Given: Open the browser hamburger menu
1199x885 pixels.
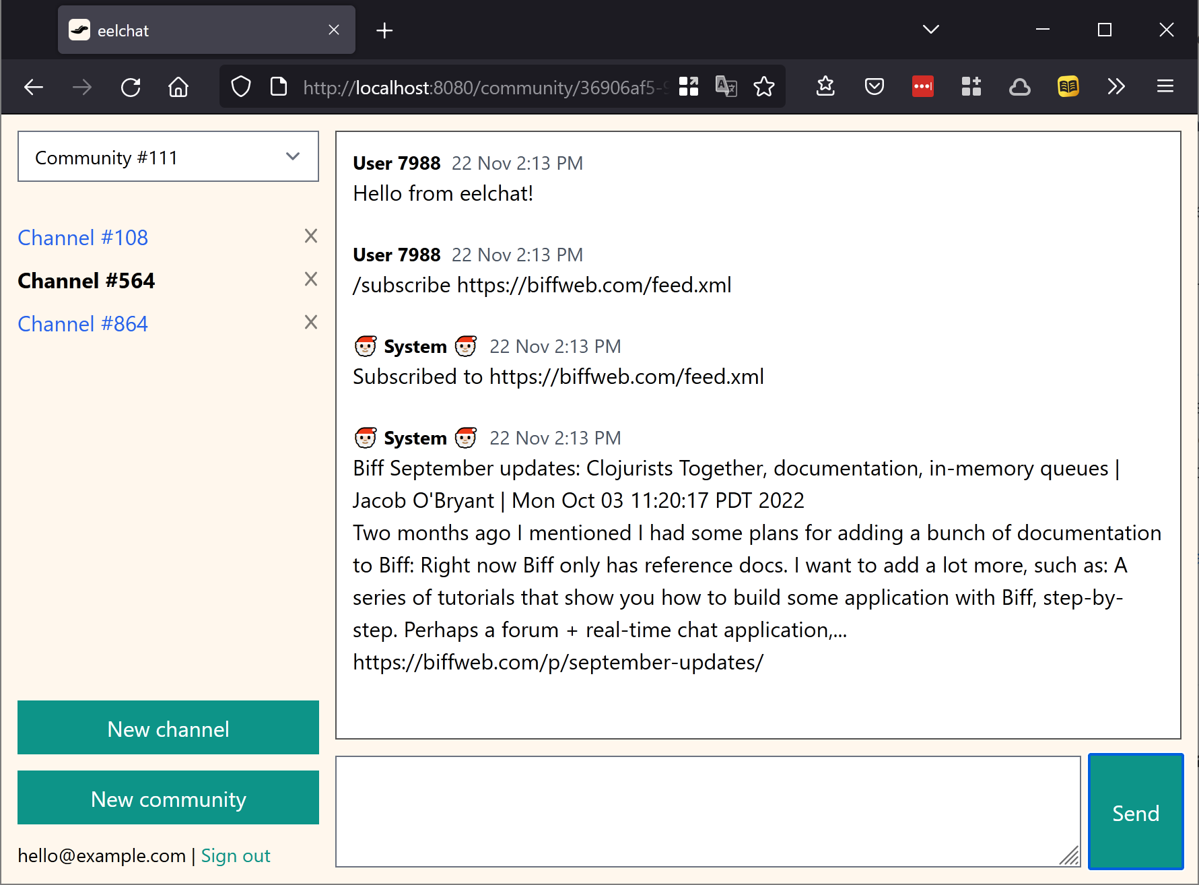Looking at the screenshot, I should point(1165,87).
